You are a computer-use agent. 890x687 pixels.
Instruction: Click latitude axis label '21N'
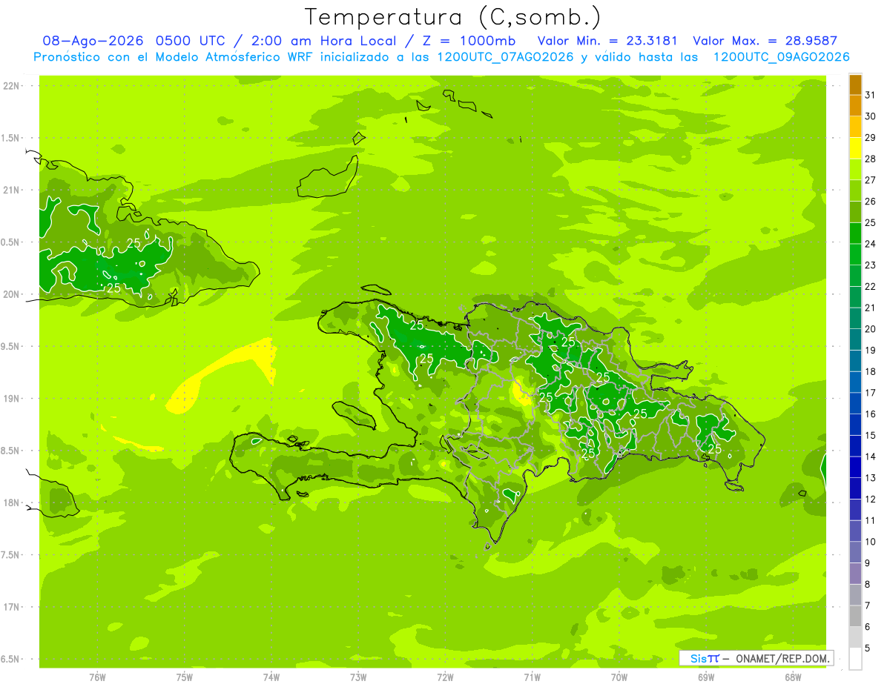point(11,190)
